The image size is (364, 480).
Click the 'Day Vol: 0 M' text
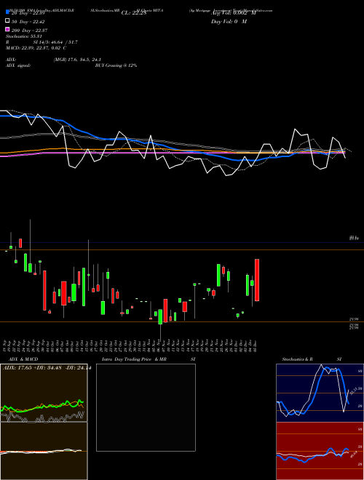pos(229,21)
